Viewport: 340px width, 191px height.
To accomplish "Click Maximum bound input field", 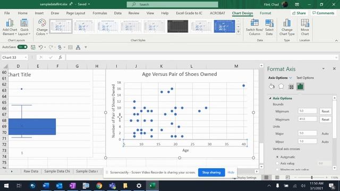I will [307, 119].
